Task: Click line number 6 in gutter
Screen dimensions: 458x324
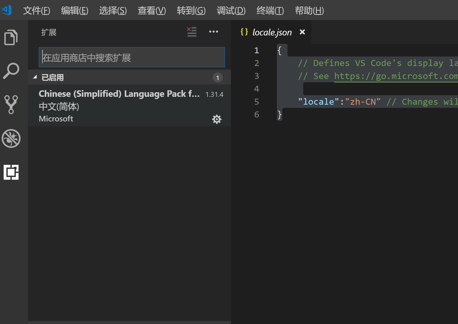Action: (x=257, y=114)
